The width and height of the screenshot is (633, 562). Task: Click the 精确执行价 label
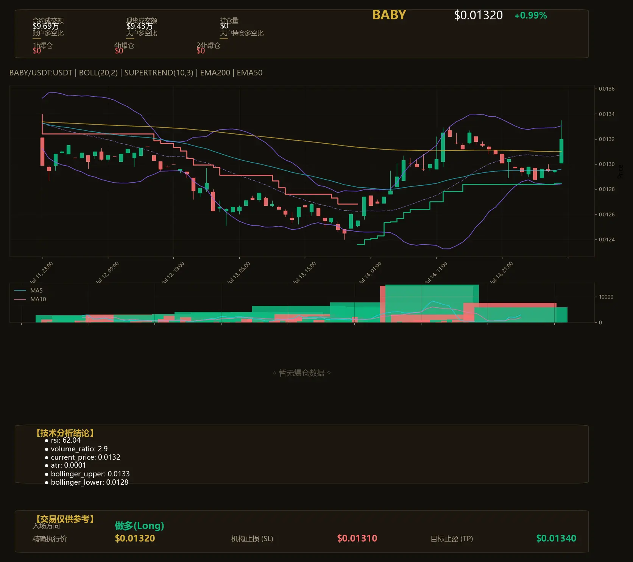(50, 539)
